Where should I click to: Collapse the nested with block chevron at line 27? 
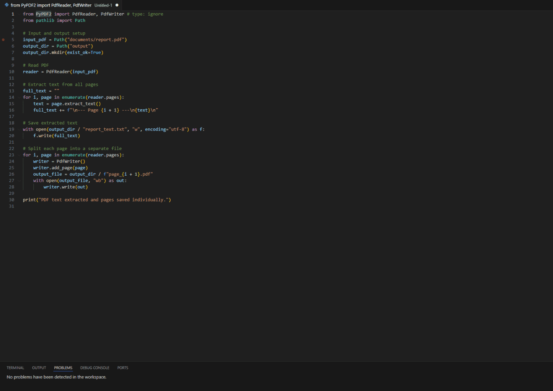coord(19,180)
